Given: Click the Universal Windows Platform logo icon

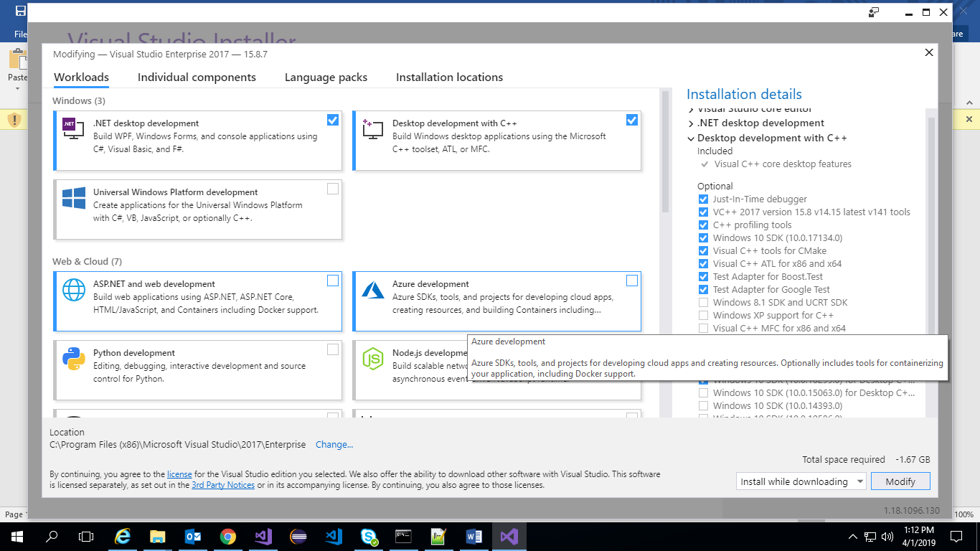Looking at the screenshot, I should (74, 199).
